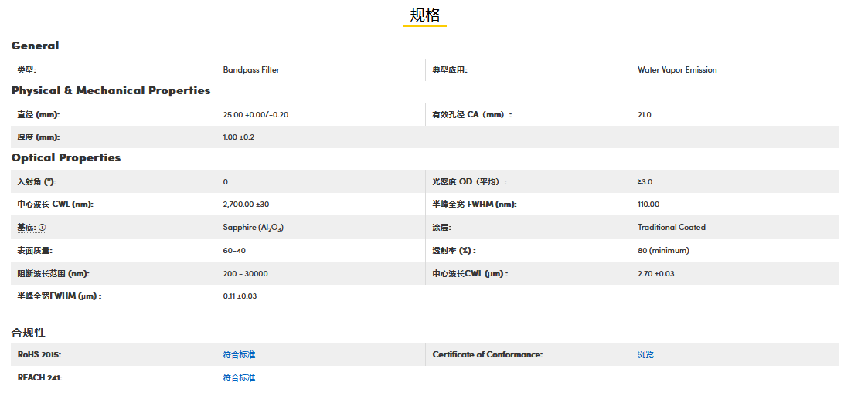Click the Water Vapor Emission application value
The image size is (844, 399).
click(677, 70)
